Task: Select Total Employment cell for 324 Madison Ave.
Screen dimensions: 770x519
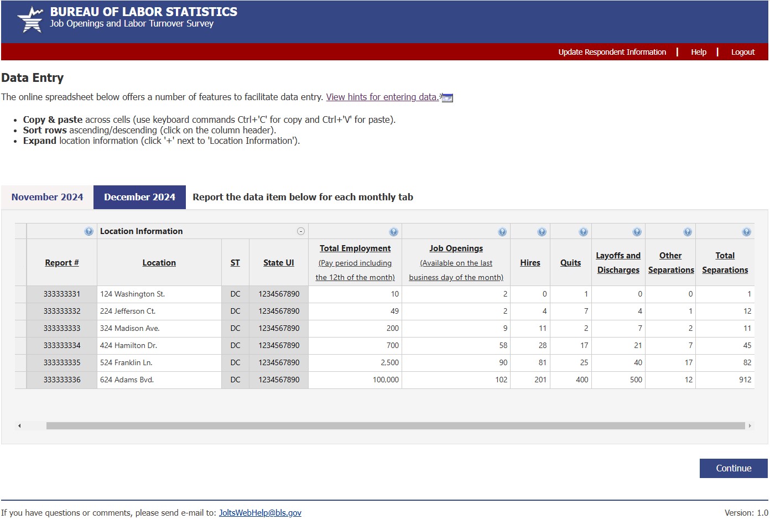Action: tap(355, 328)
